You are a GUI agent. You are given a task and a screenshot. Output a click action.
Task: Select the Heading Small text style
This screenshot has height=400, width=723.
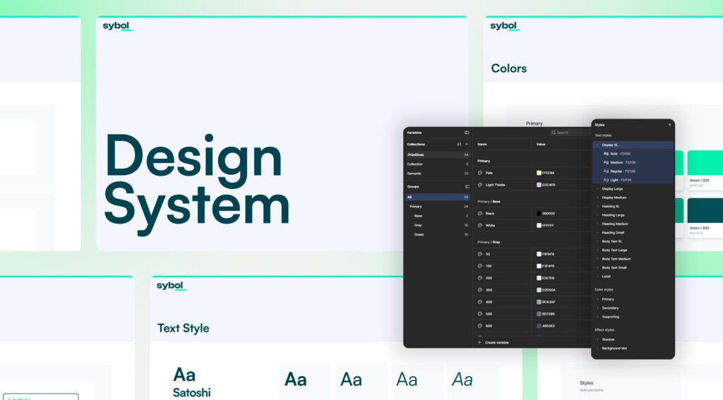pos(613,233)
